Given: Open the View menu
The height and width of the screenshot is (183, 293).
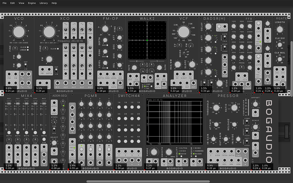Looking at the screenshot, I should click(x=21, y=3).
